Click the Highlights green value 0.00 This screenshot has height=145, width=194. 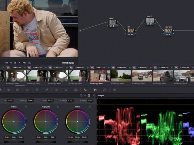[46, 137]
